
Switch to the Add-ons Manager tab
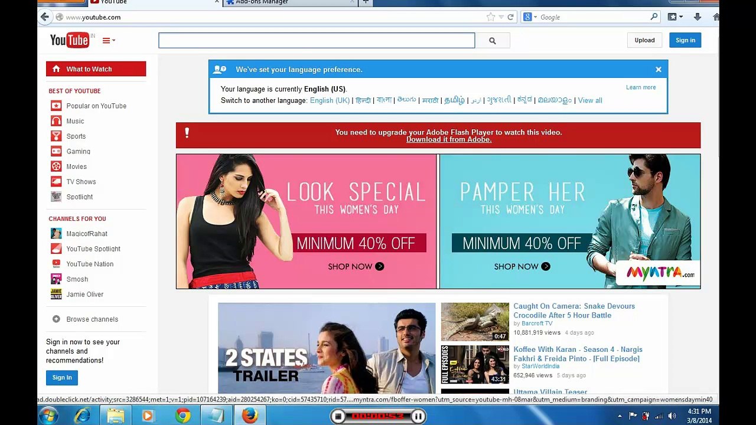coord(289,2)
